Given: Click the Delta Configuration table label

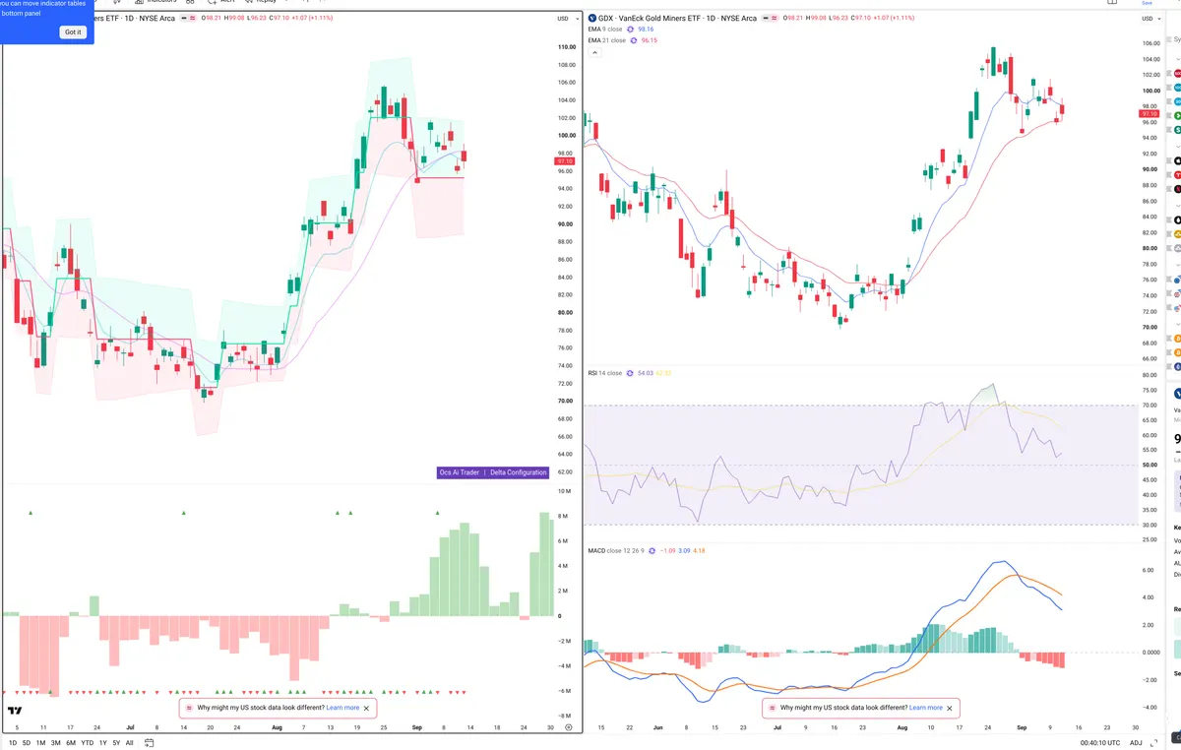Looking at the screenshot, I should coord(518,472).
